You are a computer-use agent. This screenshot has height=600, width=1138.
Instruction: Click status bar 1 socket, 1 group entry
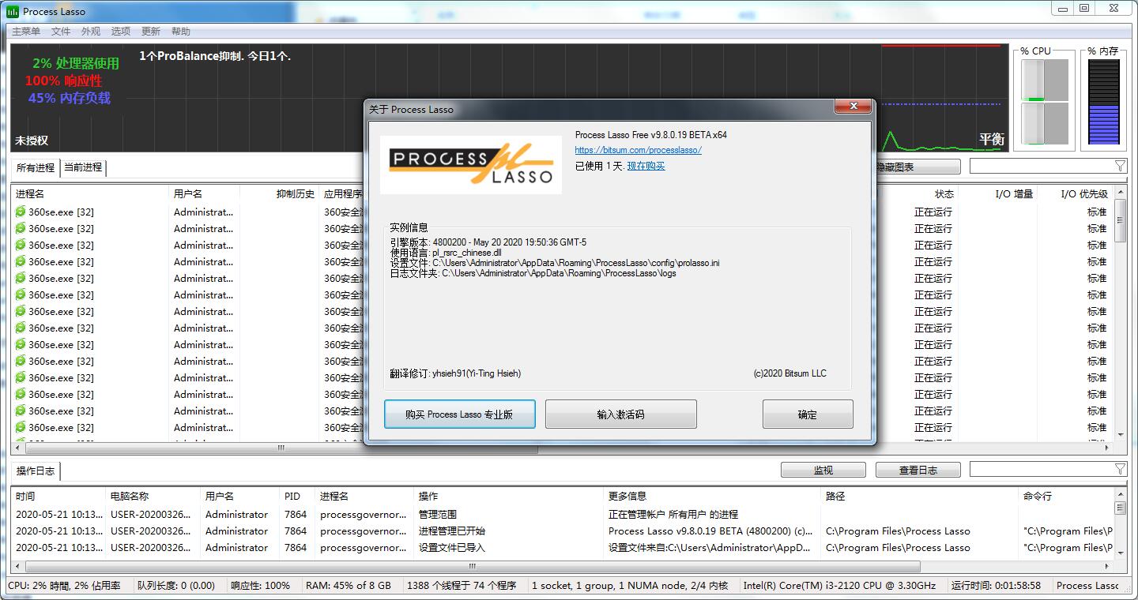[x=630, y=586]
